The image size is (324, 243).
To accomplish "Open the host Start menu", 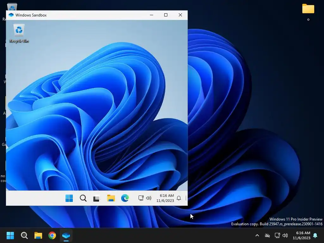I will (10, 235).
